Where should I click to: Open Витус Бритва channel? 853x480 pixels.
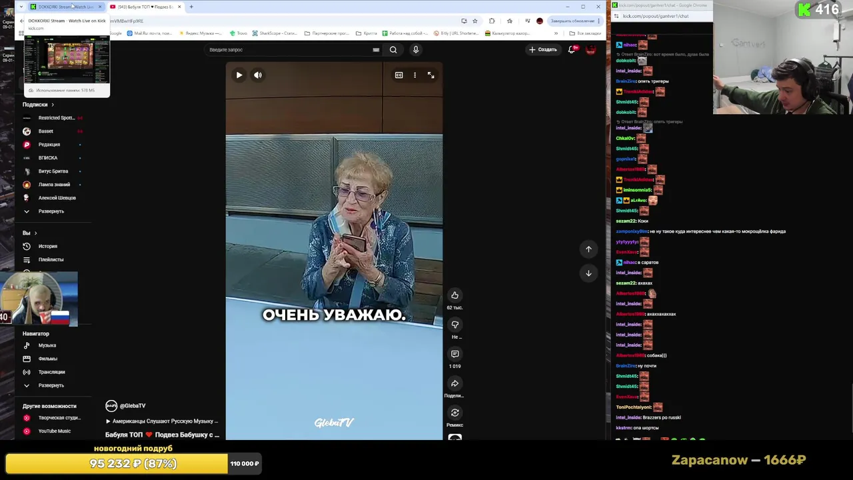52,171
